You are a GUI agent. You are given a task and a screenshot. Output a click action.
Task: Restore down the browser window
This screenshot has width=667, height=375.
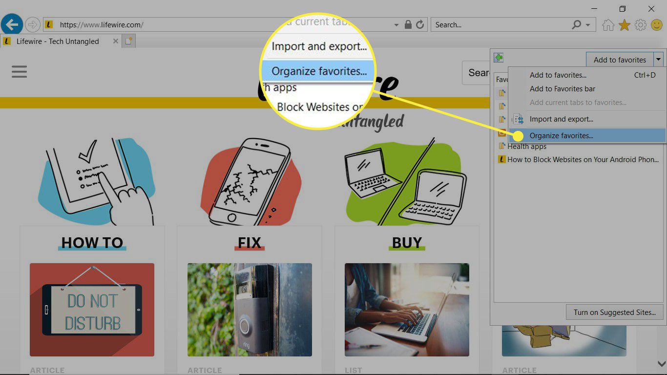pos(623,9)
